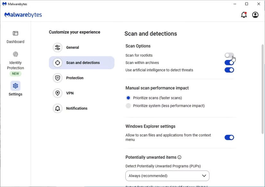
Task: Open the Notifications settings section
Action: tap(77, 109)
